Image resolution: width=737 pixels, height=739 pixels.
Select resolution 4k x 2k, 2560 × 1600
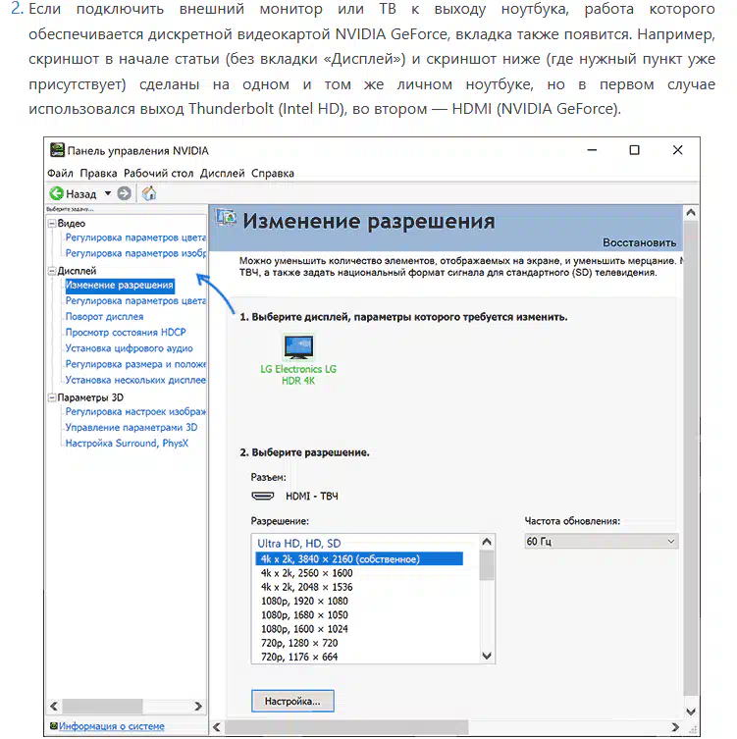coord(307,573)
